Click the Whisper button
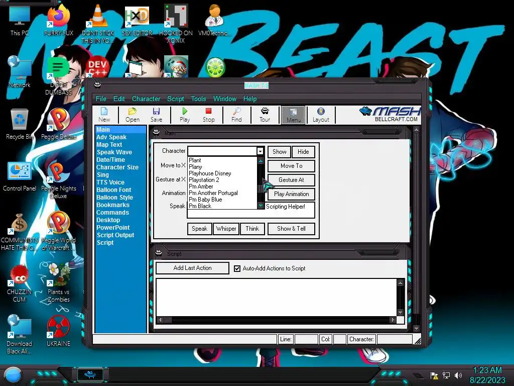Screen dimensions: 514x386 click(226, 229)
